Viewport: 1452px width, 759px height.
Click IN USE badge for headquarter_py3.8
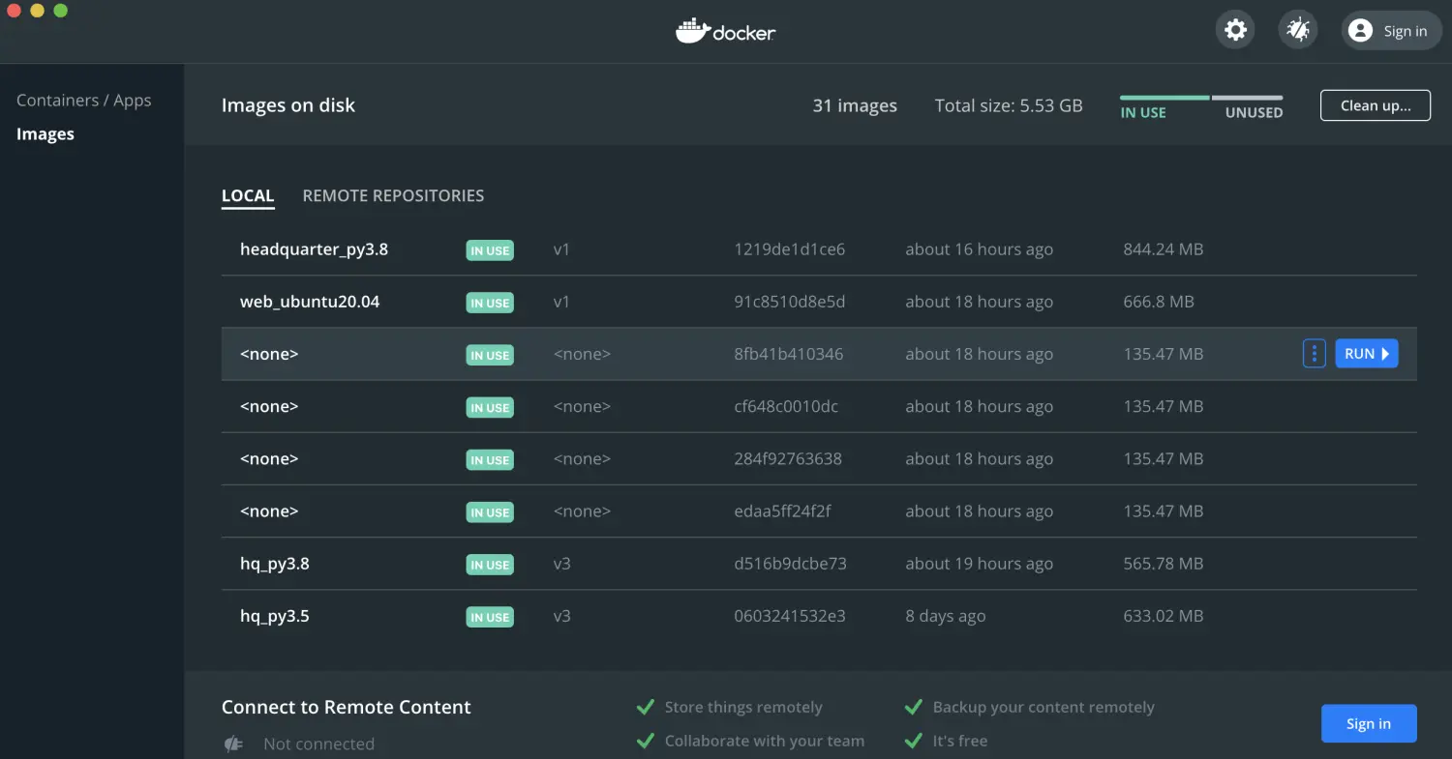point(490,250)
